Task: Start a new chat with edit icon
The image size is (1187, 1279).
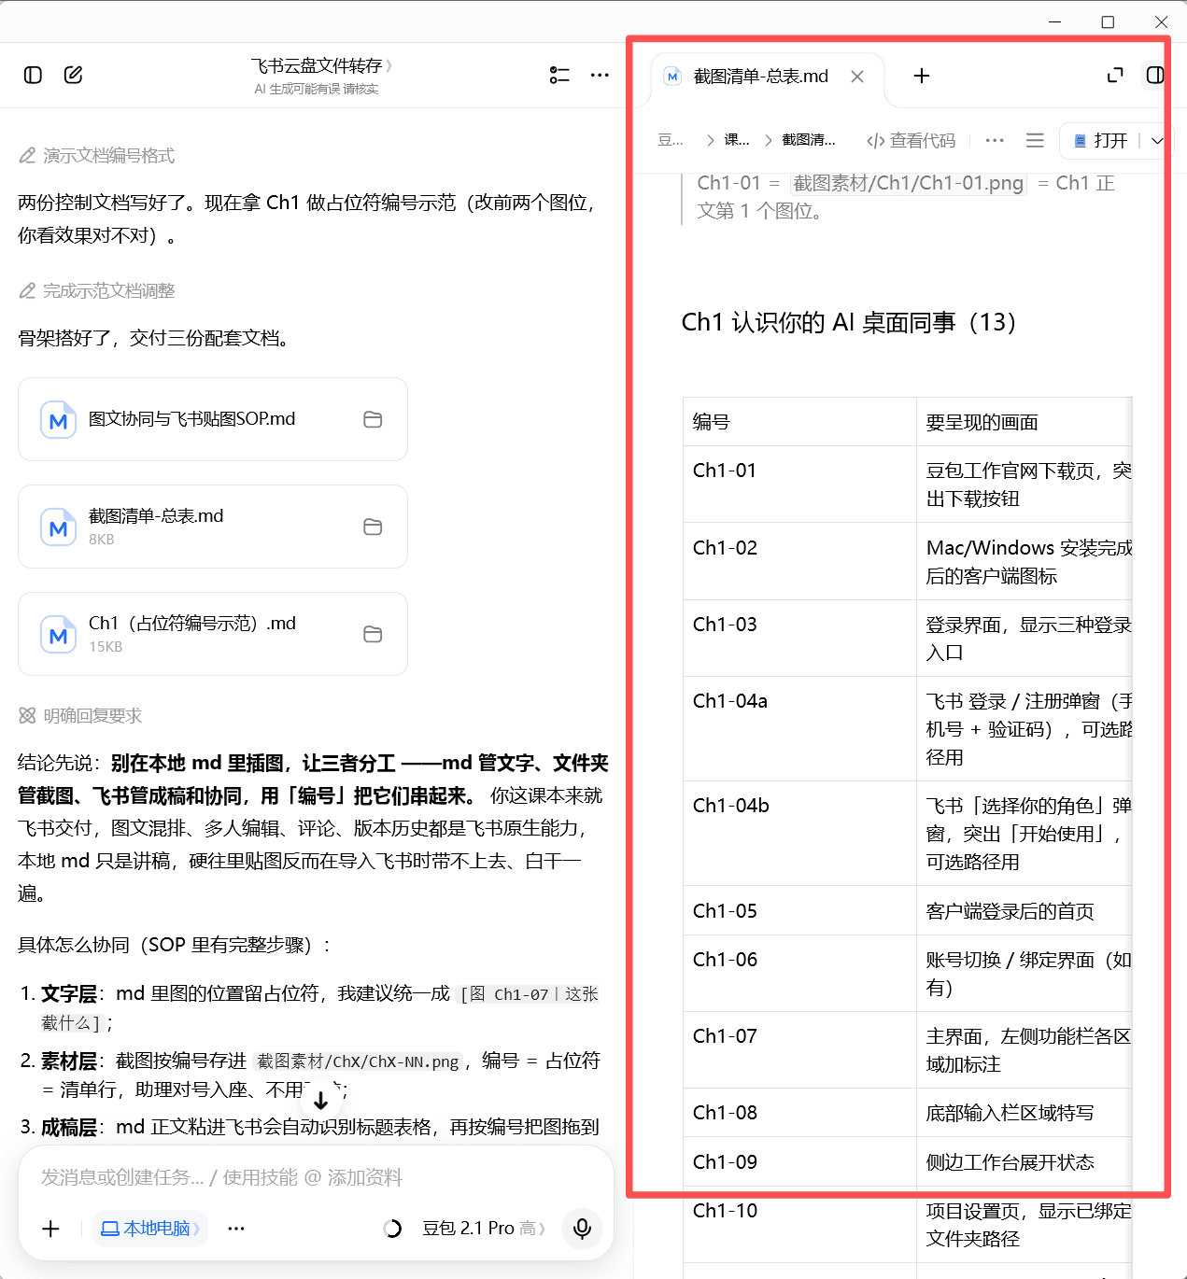Action: pyautogui.click(x=73, y=75)
